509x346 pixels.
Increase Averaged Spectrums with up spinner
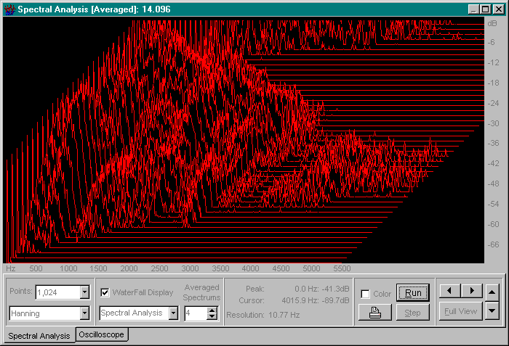tap(212, 310)
